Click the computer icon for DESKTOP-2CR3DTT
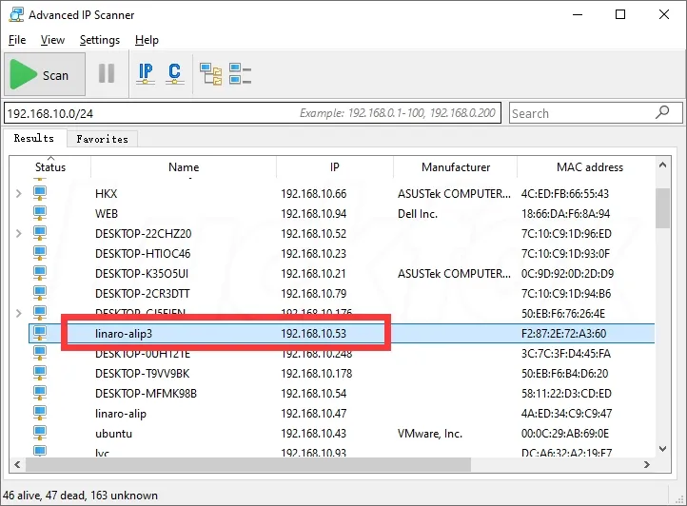687x506 pixels. [x=40, y=293]
